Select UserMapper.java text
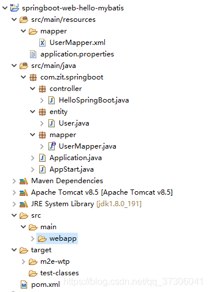The image size is (208, 292). point(88,146)
